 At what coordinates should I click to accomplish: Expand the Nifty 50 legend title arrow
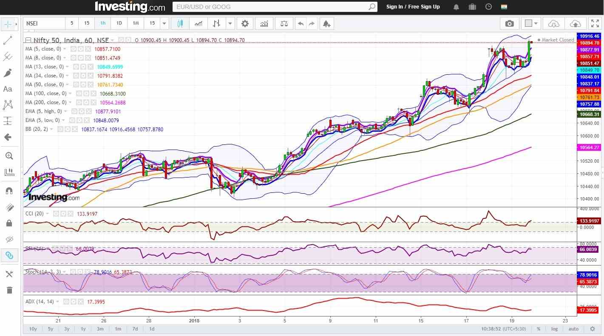(x=112, y=40)
